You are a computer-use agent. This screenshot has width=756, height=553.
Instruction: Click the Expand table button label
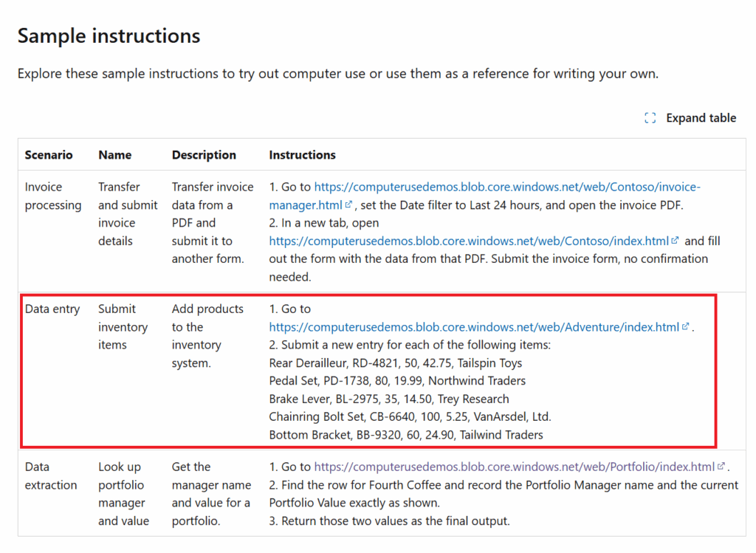(x=701, y=118)
